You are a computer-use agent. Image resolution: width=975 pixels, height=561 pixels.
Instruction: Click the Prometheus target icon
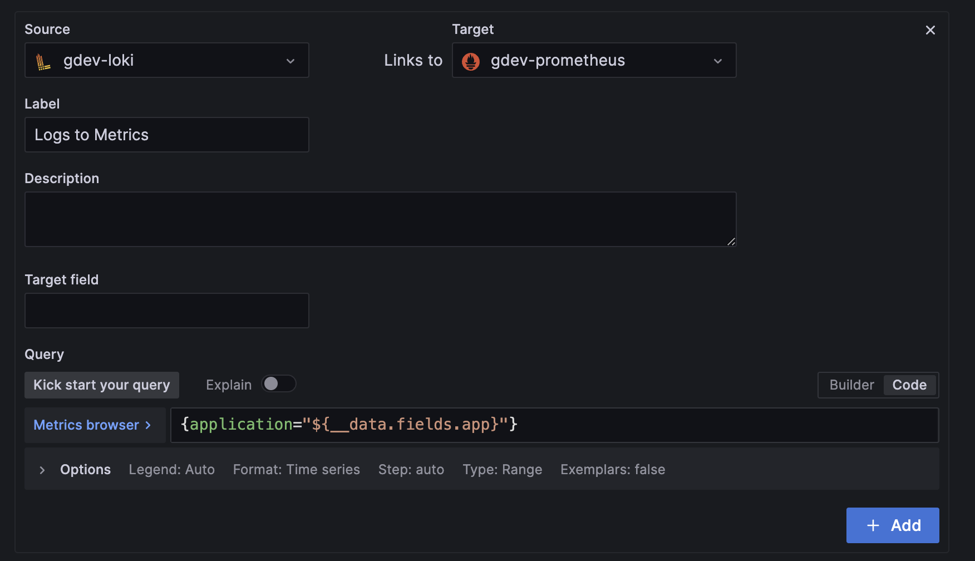point(470,60)
